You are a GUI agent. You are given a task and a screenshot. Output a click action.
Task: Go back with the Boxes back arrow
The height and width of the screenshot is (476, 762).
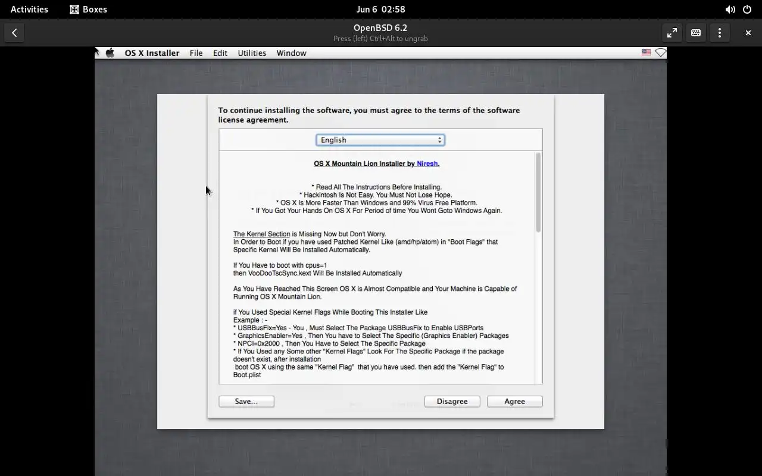[14, 33]
